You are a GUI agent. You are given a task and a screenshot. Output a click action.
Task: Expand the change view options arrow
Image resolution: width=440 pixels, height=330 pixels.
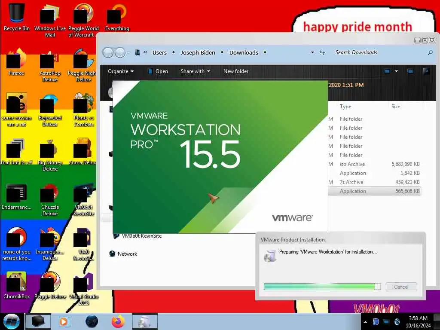click(396, 71)
